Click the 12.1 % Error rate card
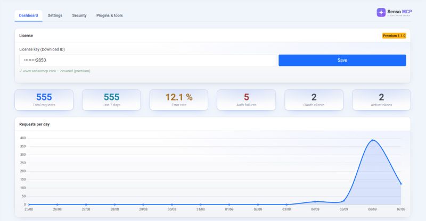Viewport: 426px width, 221px height. point(179,100)
